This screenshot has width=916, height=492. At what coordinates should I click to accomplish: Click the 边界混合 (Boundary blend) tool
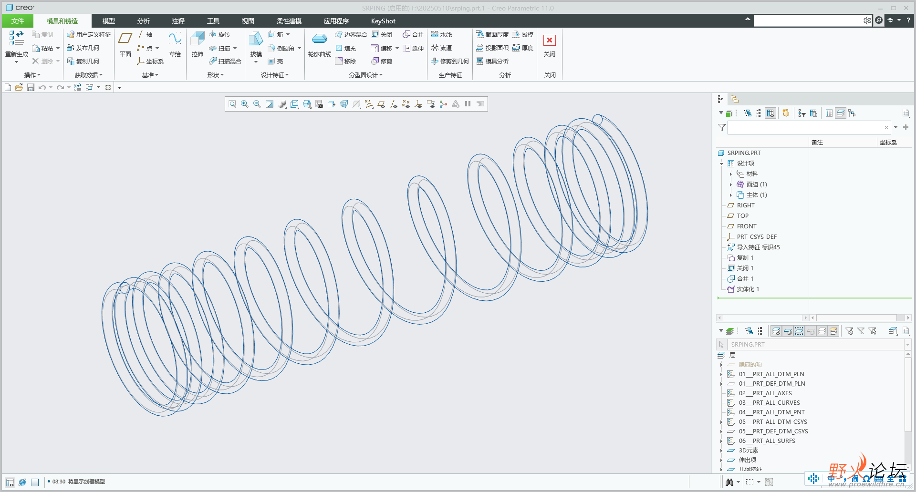coord(351,35)
